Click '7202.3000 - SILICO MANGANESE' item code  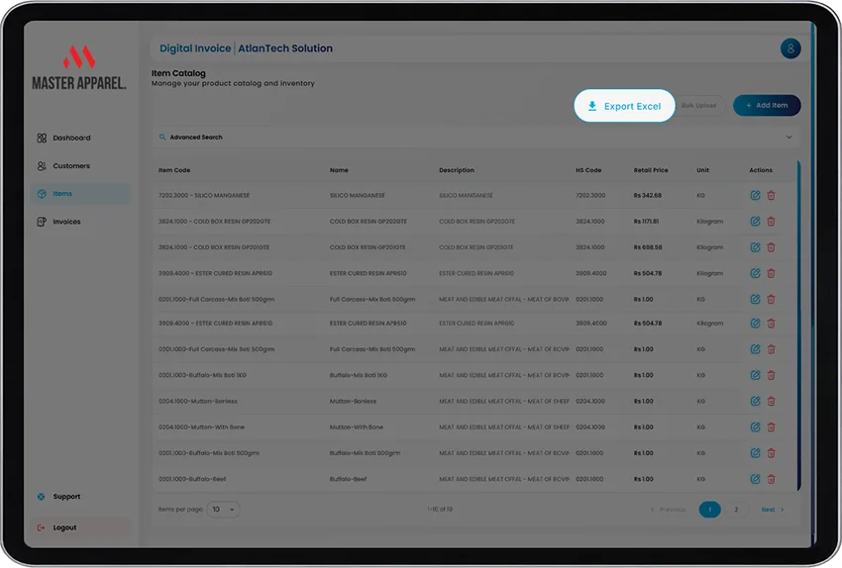(x=203, y=195)
